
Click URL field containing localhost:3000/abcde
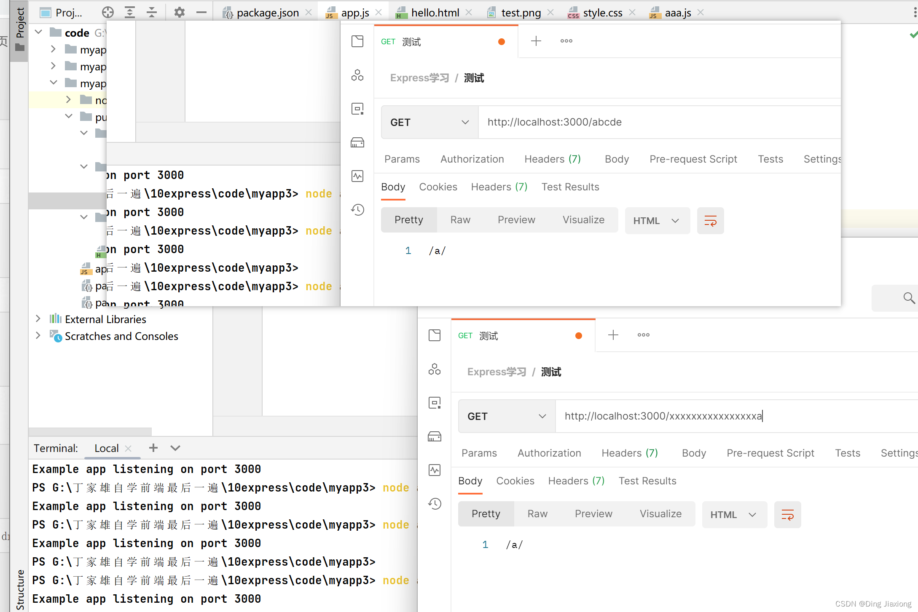(x=660, y=122)
